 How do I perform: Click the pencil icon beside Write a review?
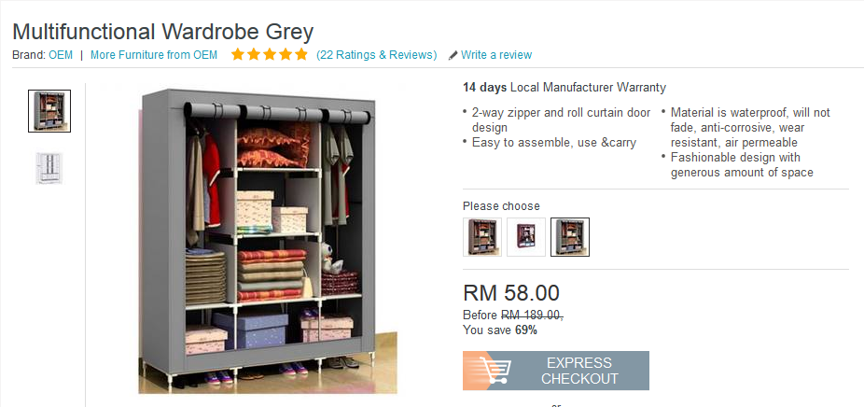click(453, 55)
